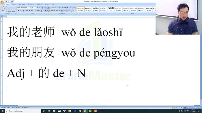202x113 pixels.
Task: Open the Office button menu
Action: pos(2,2)
